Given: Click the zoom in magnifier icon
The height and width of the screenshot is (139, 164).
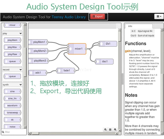Looking at the screenshot, I should (x=115, y=130).
